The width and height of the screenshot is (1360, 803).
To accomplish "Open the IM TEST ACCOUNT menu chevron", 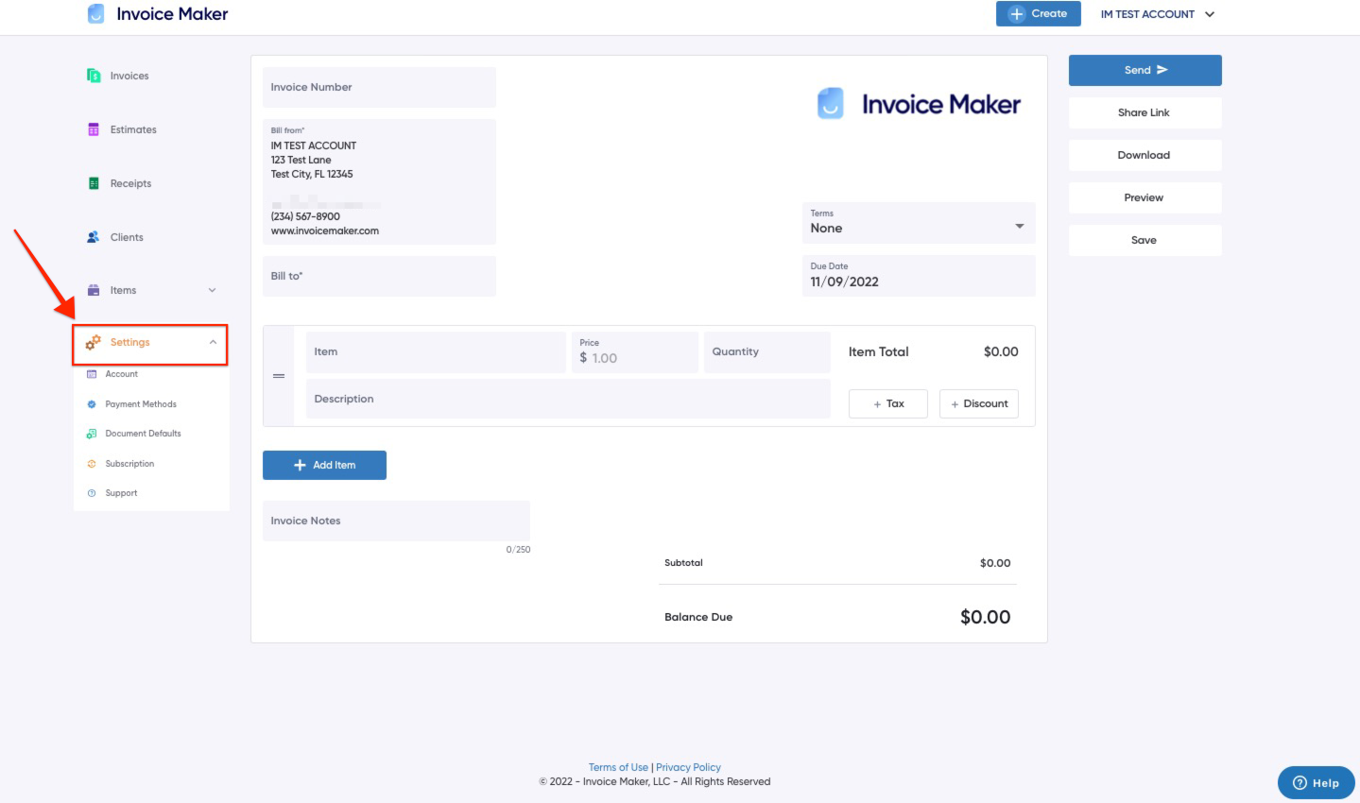I will click(1210, 14).
